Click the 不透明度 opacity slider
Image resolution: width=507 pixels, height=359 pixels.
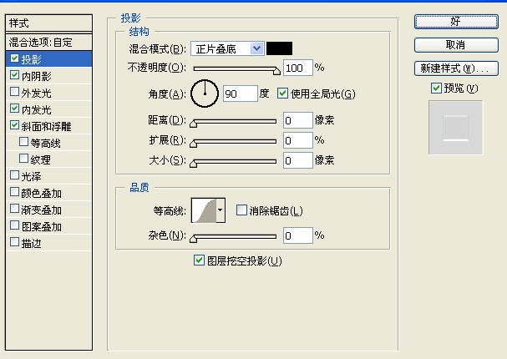tap(235, 68)
